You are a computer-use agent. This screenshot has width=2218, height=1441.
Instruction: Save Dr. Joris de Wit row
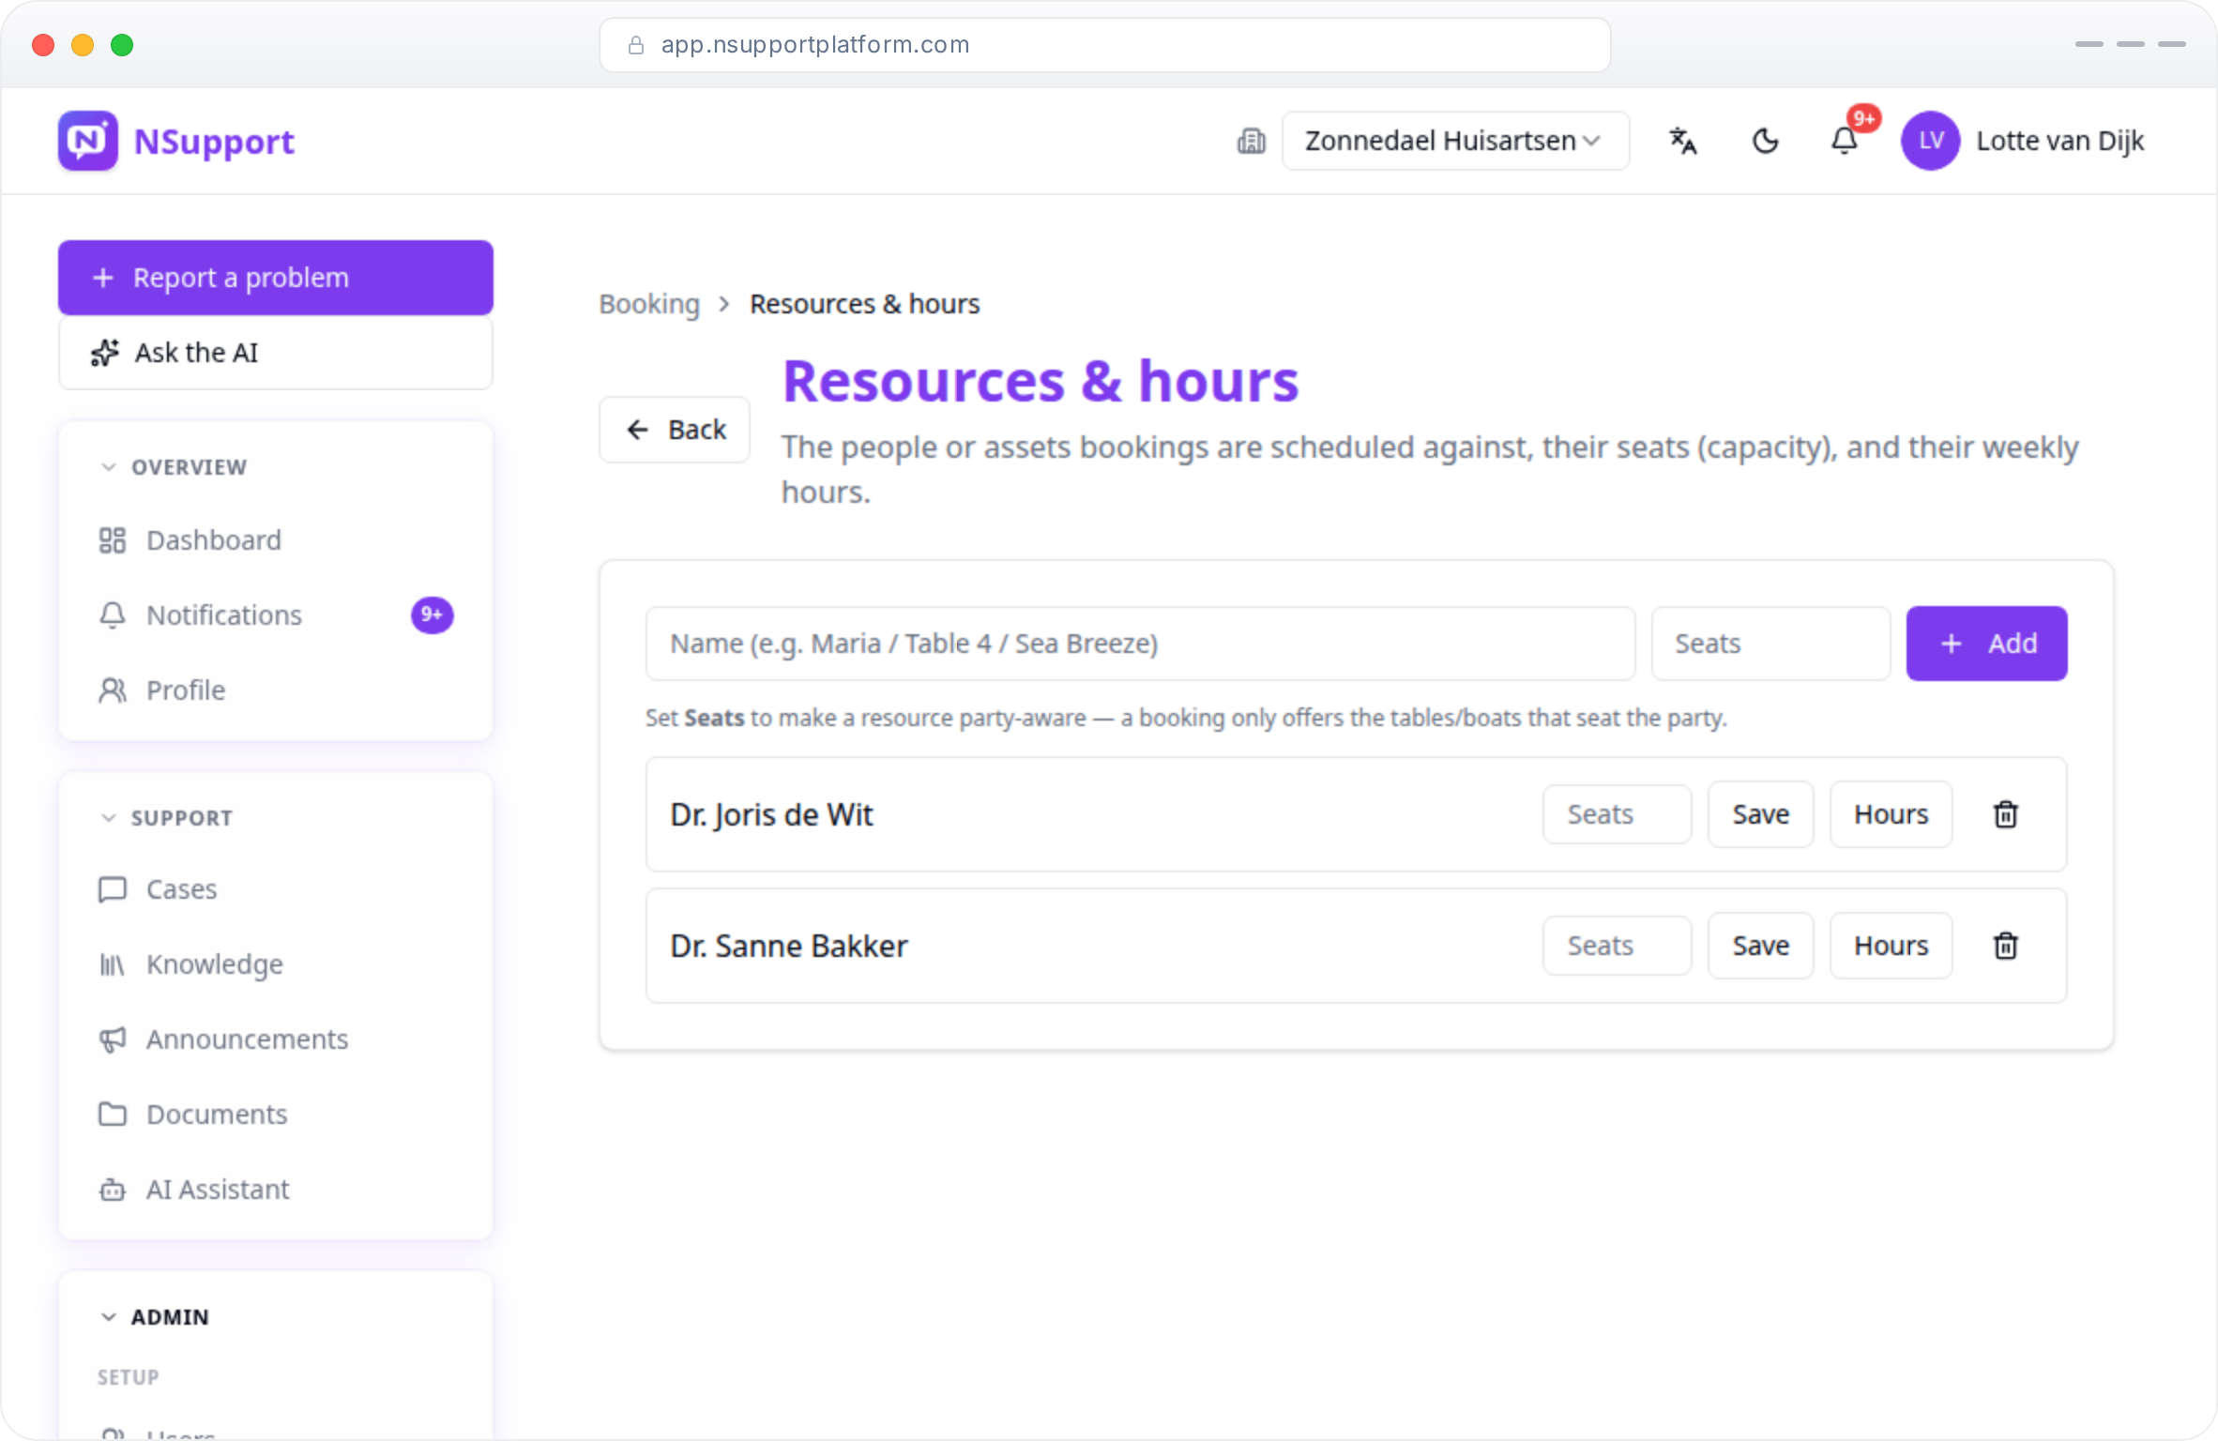(x=1760, y=814)
